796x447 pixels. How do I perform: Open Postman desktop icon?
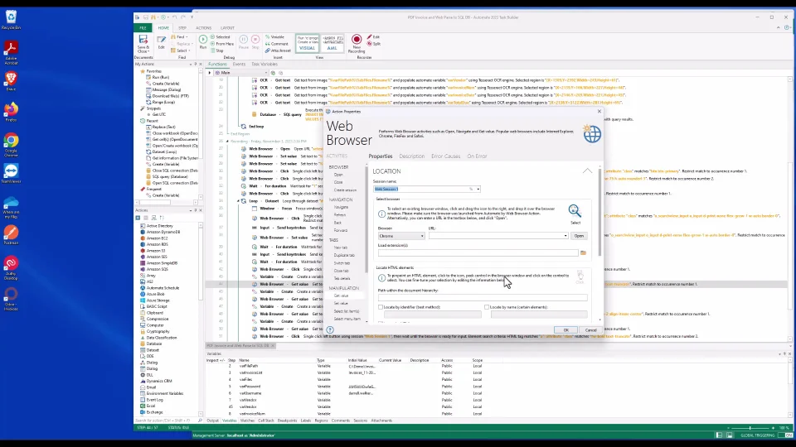click(11, 235)
